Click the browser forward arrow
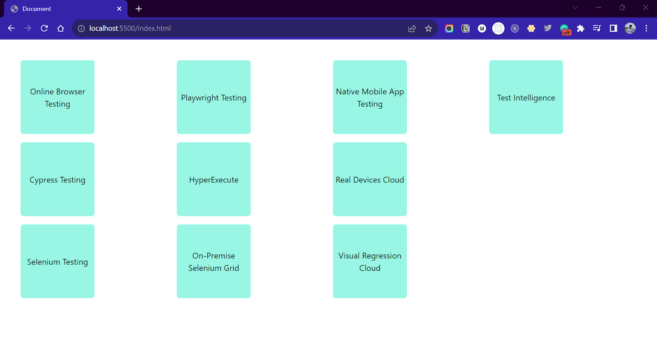The height and width of the screenshot is (343, 657). pyautogui.click(x=28, y=28)
